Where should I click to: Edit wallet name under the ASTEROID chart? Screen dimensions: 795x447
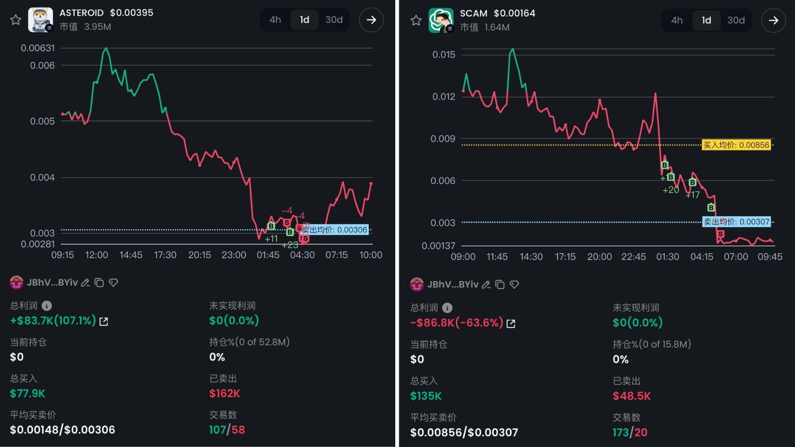85,283
